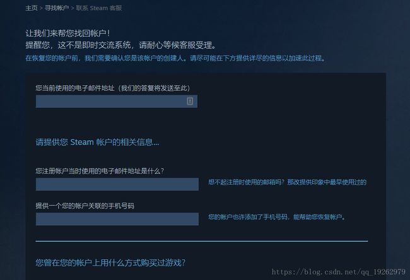Viewport: 410px width, 280px height.
Task: Click the 购买过游戏 payment method heading
Action: [x=110, y=262]
